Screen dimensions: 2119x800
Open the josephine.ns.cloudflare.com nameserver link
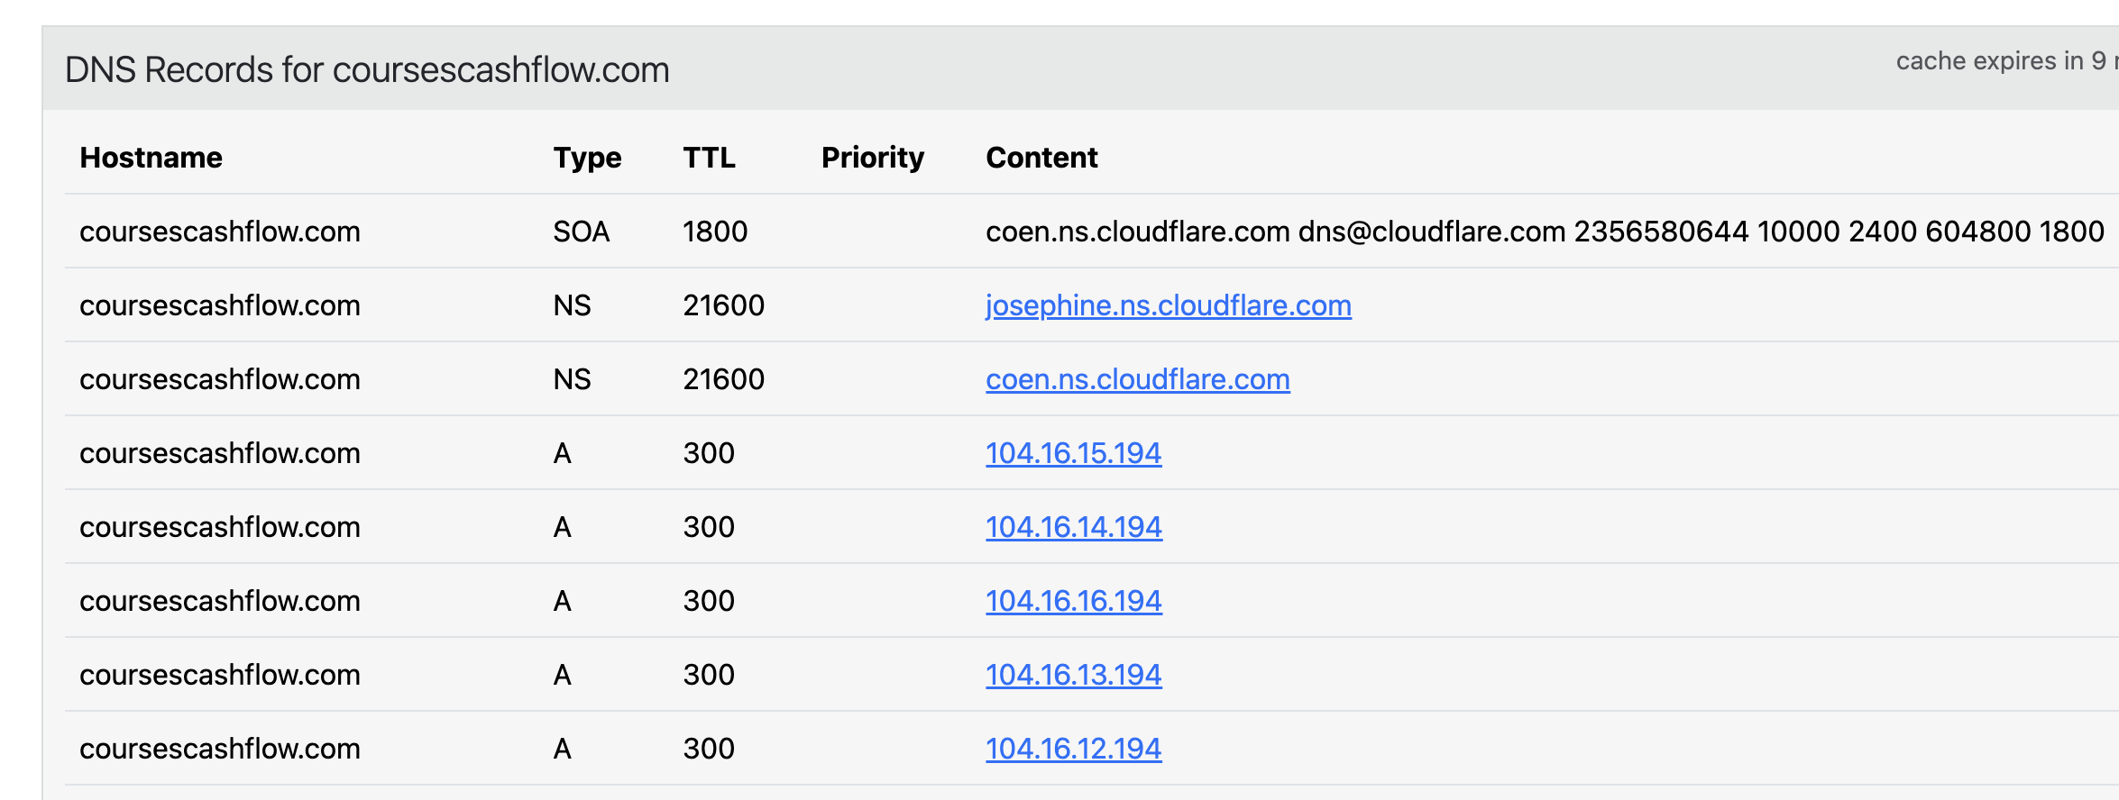[x=1168, y=306]
